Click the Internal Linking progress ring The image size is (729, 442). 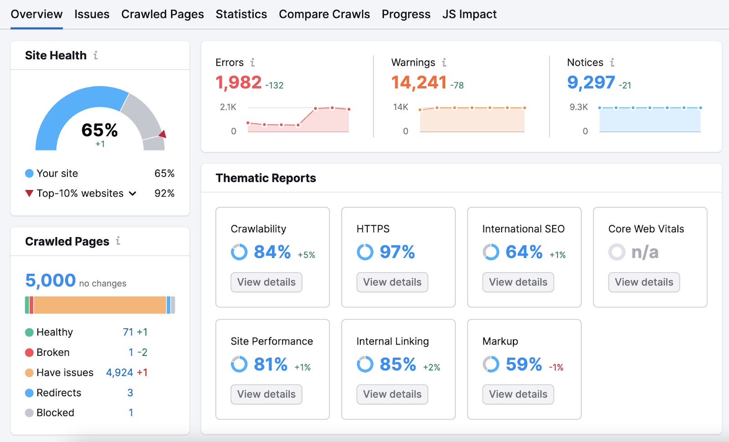tap(364, 364)
